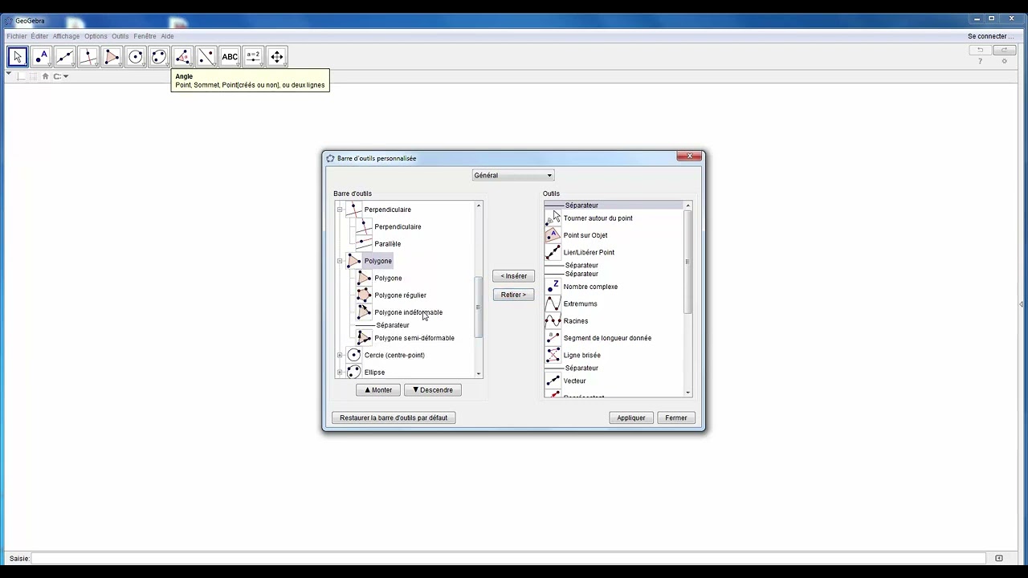This screenshot has height=578, width=1028.
Task: Click the Outils list scrollbar thumb
Action: click(687, 262)
